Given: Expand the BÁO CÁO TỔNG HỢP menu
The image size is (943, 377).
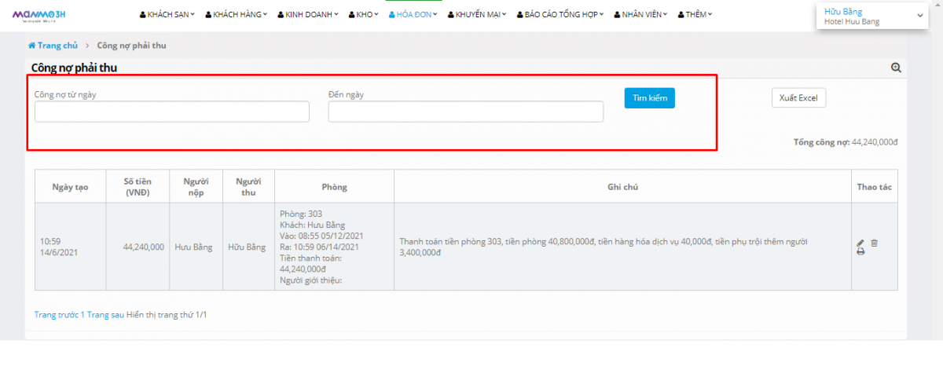Looking at the screenshot, I should pyautogui.click(x=561, y=14).
